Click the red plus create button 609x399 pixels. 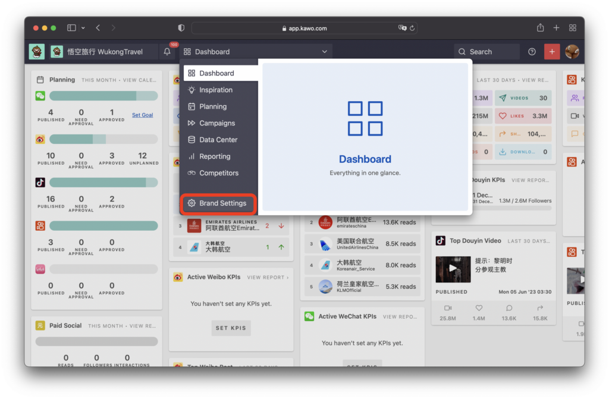(x=552, y=52)
